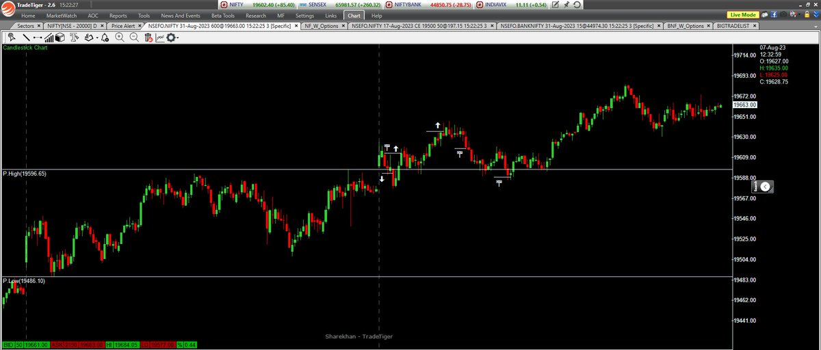The image size is (821, 350).
Task: Click the current price tag 19663.00
Action: (x=744, y=105)
